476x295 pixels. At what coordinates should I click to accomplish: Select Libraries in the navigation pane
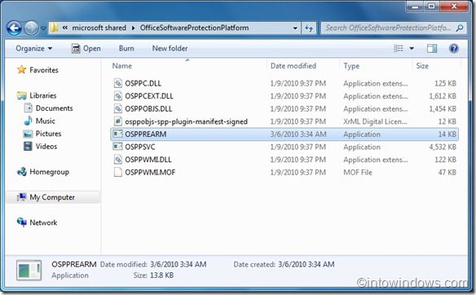pos(43,95)
